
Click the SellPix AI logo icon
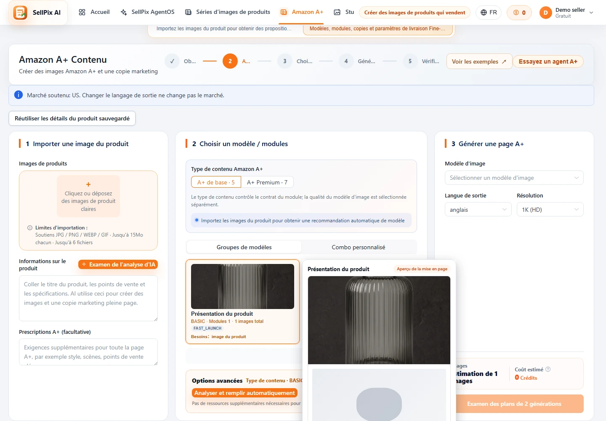click(x=20, y=13)
